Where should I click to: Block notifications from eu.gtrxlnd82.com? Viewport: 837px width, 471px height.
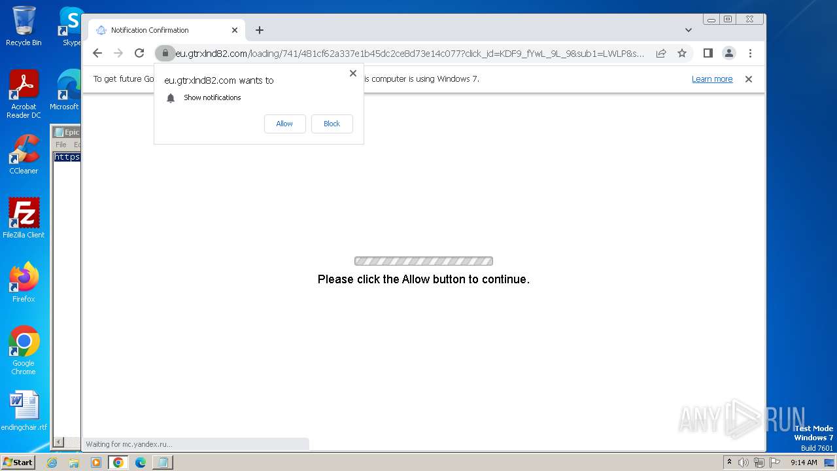332,124
